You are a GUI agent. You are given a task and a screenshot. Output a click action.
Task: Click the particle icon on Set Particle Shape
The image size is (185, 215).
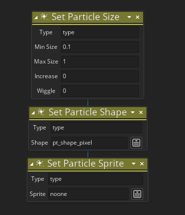click(41, 112)
